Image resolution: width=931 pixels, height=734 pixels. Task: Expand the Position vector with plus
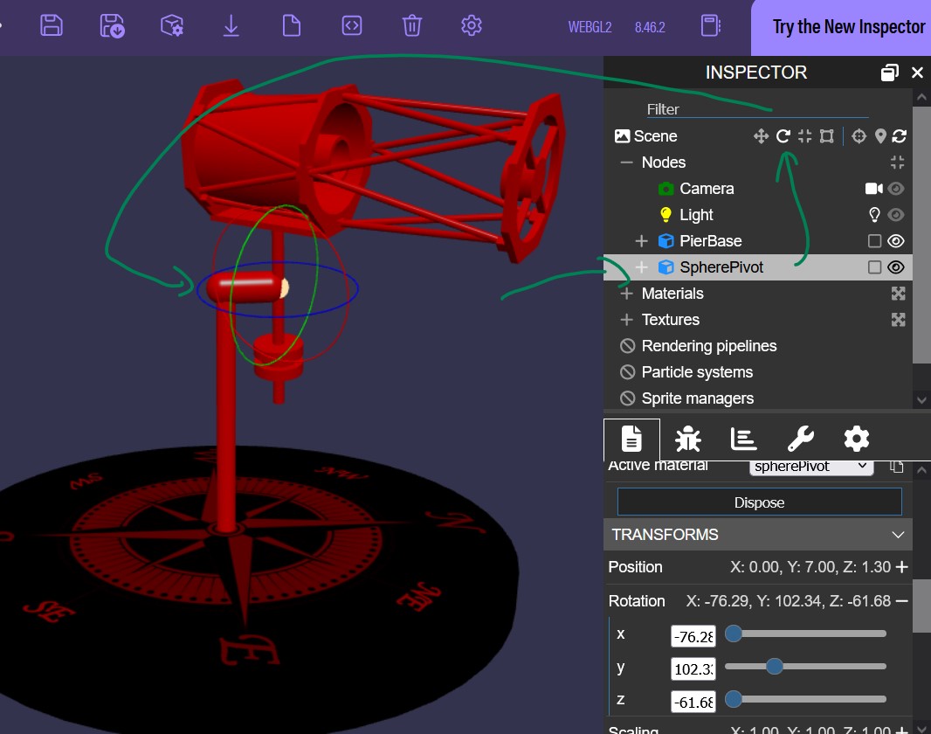tap(902, 567)
